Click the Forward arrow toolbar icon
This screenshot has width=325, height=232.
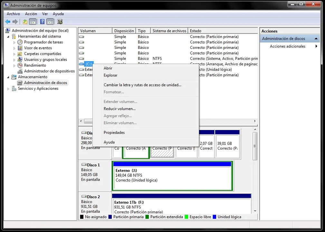coord(15,22)
